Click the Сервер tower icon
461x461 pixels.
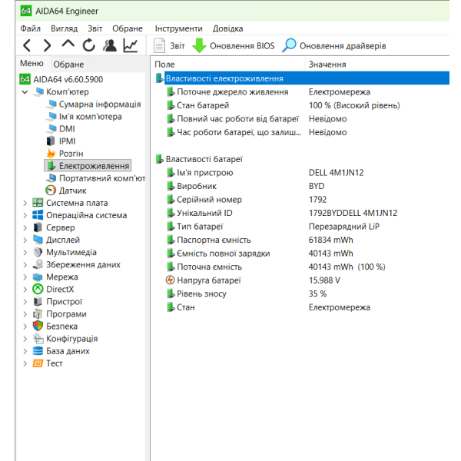tap(38, 227)
